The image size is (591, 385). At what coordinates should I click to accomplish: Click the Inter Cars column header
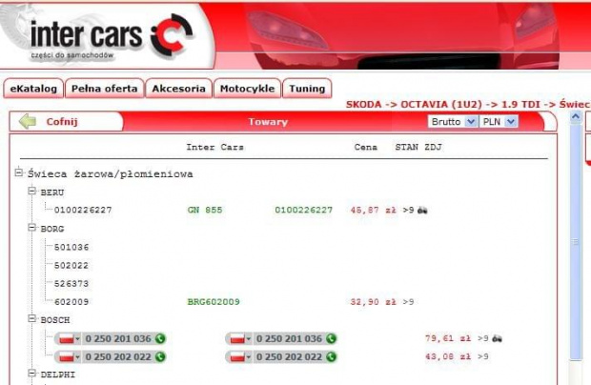coord(214,147)
